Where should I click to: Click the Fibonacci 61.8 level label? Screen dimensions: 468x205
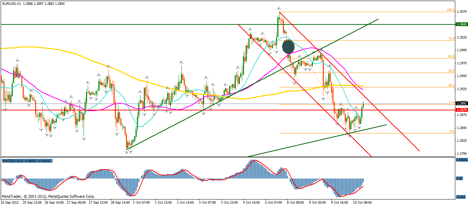(x=451, y=56)
